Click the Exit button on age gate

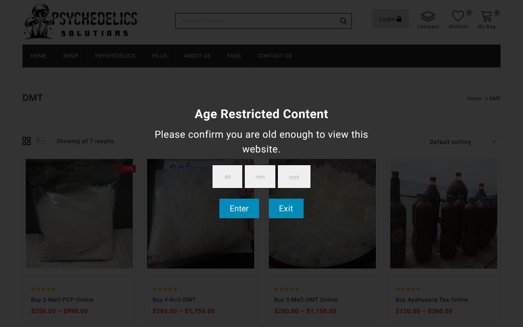click(x=286, y=208)
